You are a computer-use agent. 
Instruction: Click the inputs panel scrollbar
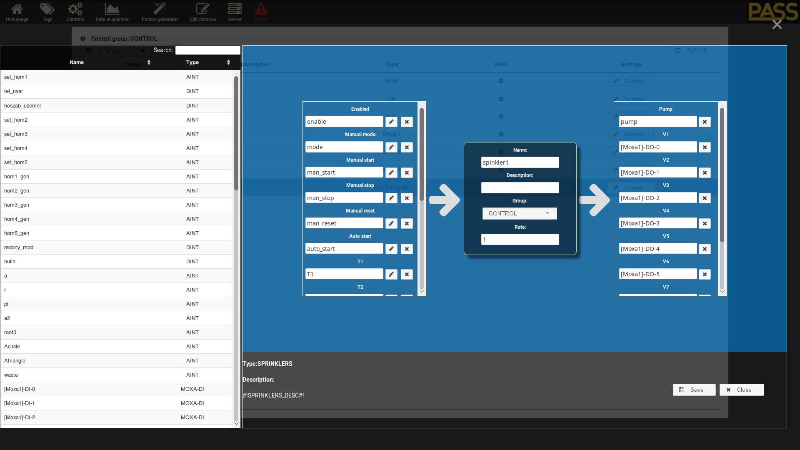[x=422, y=154]
